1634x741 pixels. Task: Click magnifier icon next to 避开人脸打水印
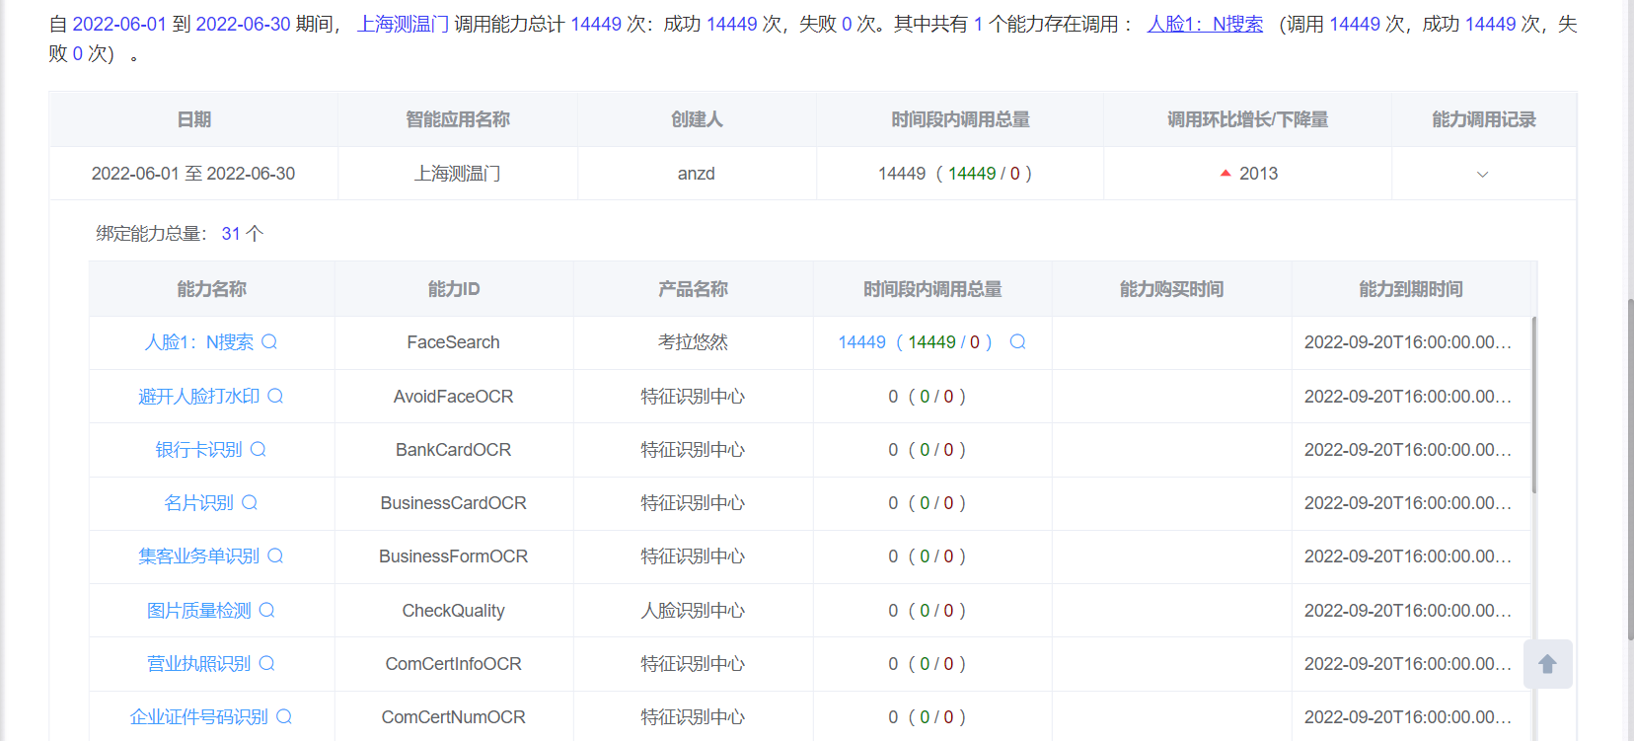(x=275, y=396)
